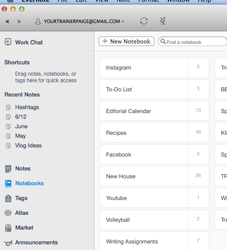Click the June note icon
This screenshot has width=227, height=250.
(x=8, y=127)
